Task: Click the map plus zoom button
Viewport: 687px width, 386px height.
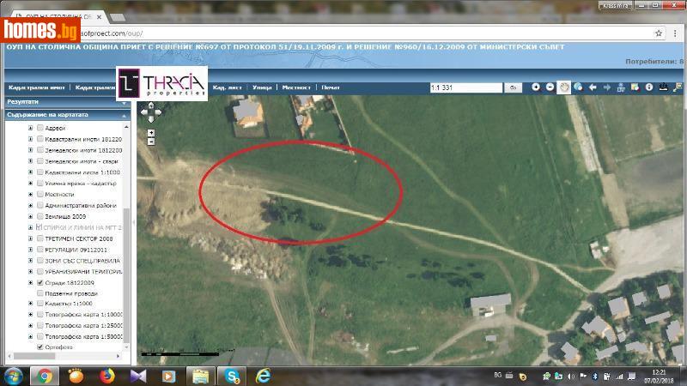Action: 151,133
